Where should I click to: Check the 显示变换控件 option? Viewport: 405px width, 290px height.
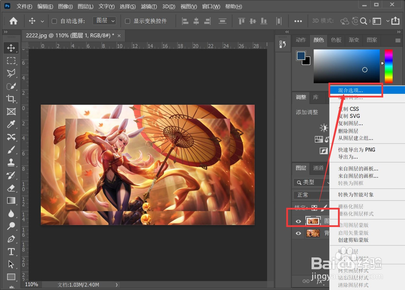128,21
